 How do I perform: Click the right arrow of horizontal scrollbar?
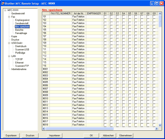click(x=157, y=129)
